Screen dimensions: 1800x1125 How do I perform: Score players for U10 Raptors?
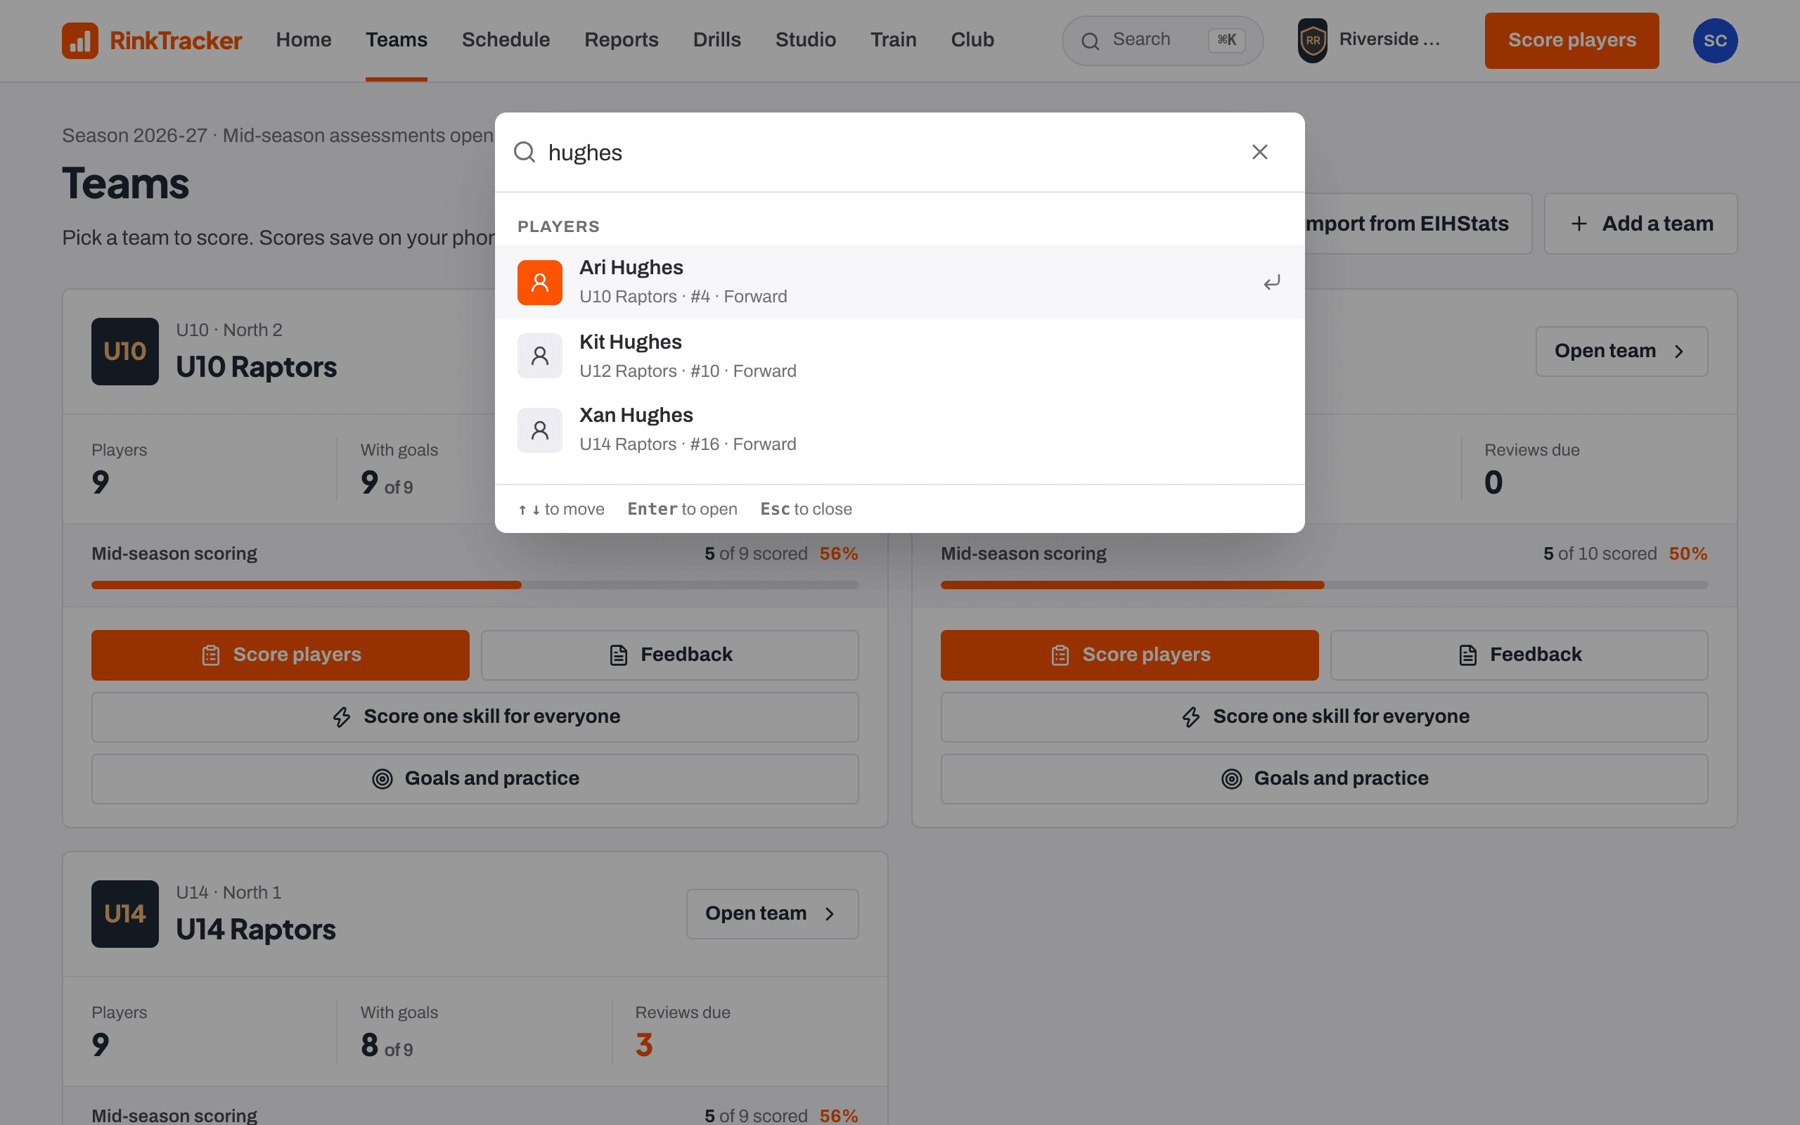[x=281, y=655]
